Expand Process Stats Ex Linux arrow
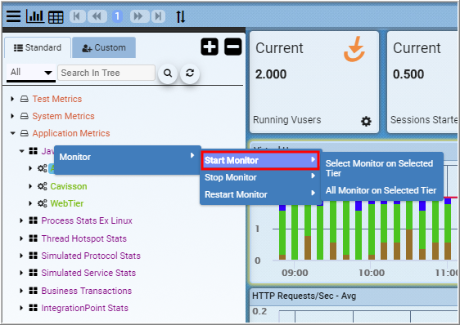Image resolution: width=460 pixels, height=325 pixels. point(21,220)
